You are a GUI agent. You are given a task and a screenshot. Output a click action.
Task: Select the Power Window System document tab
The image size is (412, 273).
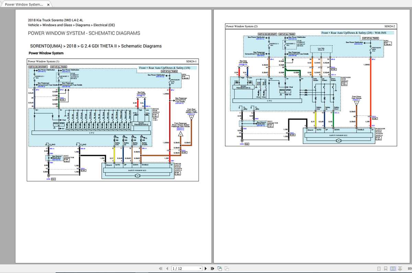click(x=24, y=4)
